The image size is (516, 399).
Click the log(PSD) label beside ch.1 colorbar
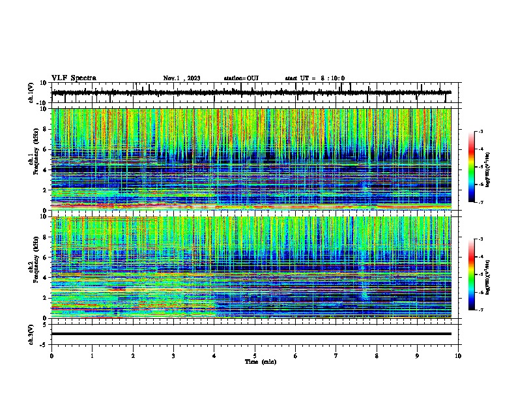click(x=488, y=170)
